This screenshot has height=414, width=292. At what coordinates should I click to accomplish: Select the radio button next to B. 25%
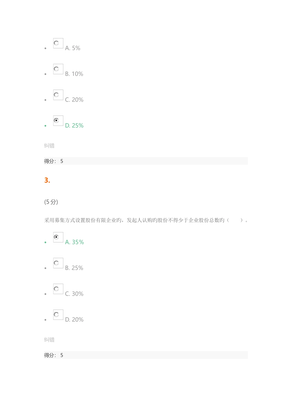point(56,263)
